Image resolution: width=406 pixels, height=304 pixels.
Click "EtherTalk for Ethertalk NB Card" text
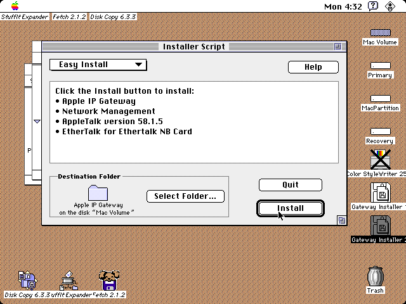pyautogui.click(x=127, y=131)
